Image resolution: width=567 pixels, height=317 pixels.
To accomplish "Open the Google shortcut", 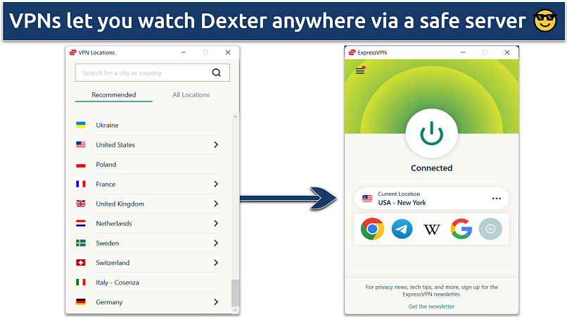I will tap(461, 229).
